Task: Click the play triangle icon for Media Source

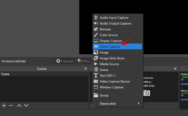Action: point(96,64)
